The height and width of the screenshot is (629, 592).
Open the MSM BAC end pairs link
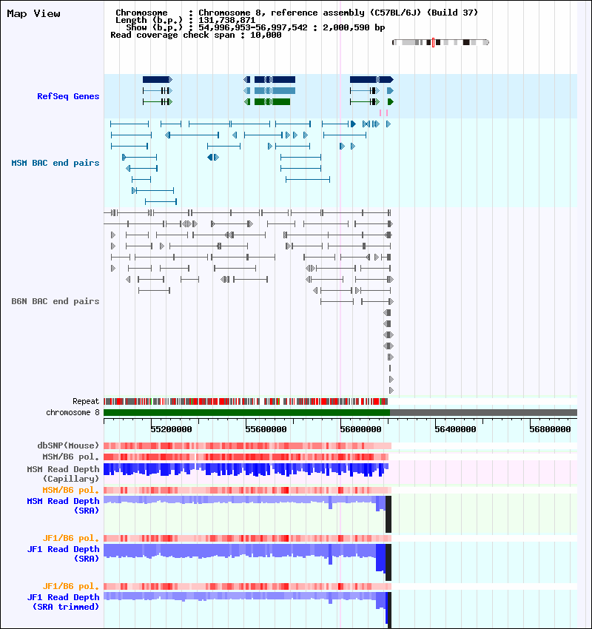point(55,163)
